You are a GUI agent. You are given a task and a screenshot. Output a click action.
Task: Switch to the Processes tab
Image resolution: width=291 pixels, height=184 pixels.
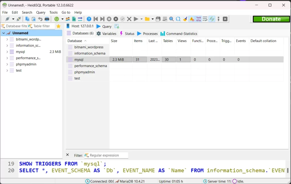147,34
